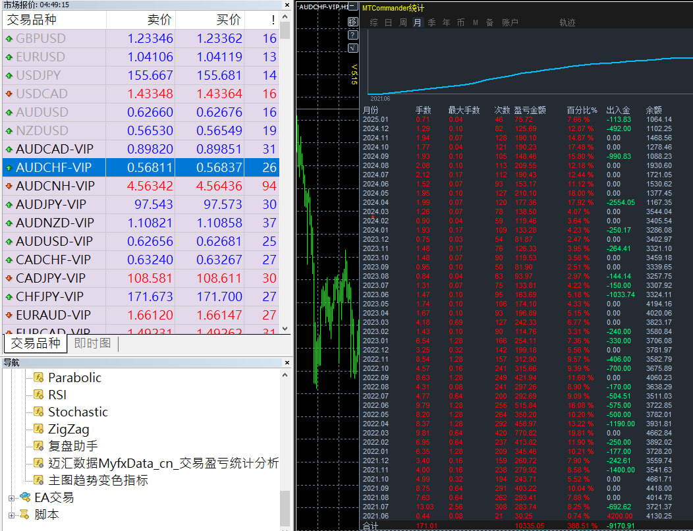Click the arrow icon beside EURAUD-VIP

point(9,315)
